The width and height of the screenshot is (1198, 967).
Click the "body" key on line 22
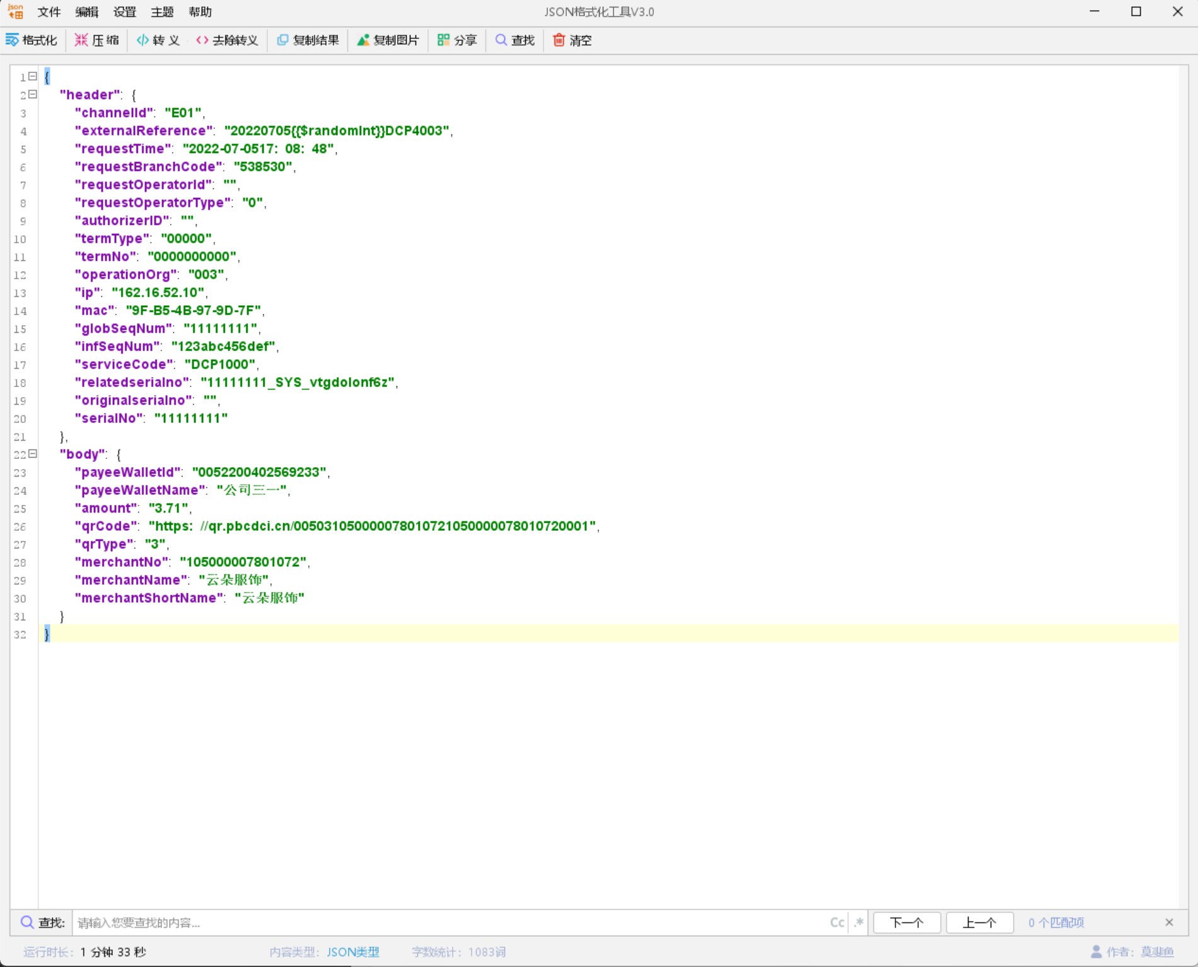[83, 454]
